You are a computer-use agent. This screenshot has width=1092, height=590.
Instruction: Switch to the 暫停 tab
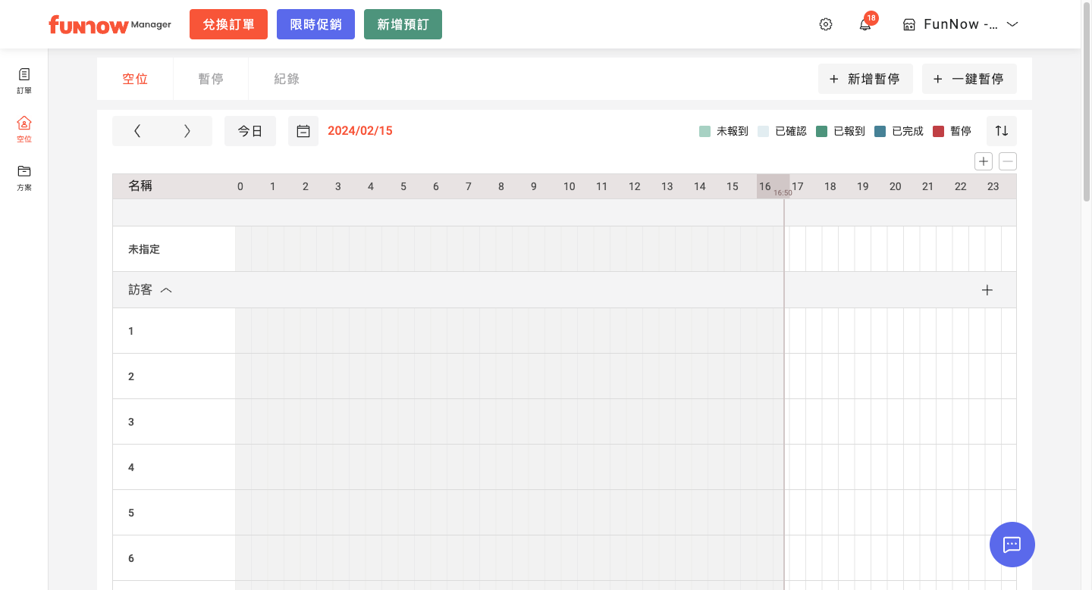[x=211, y=79]
